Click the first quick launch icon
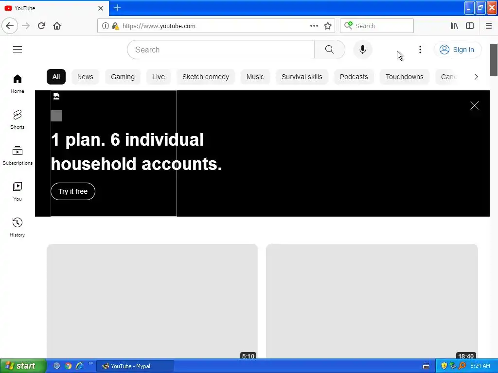498x373 pixels. 57,366
